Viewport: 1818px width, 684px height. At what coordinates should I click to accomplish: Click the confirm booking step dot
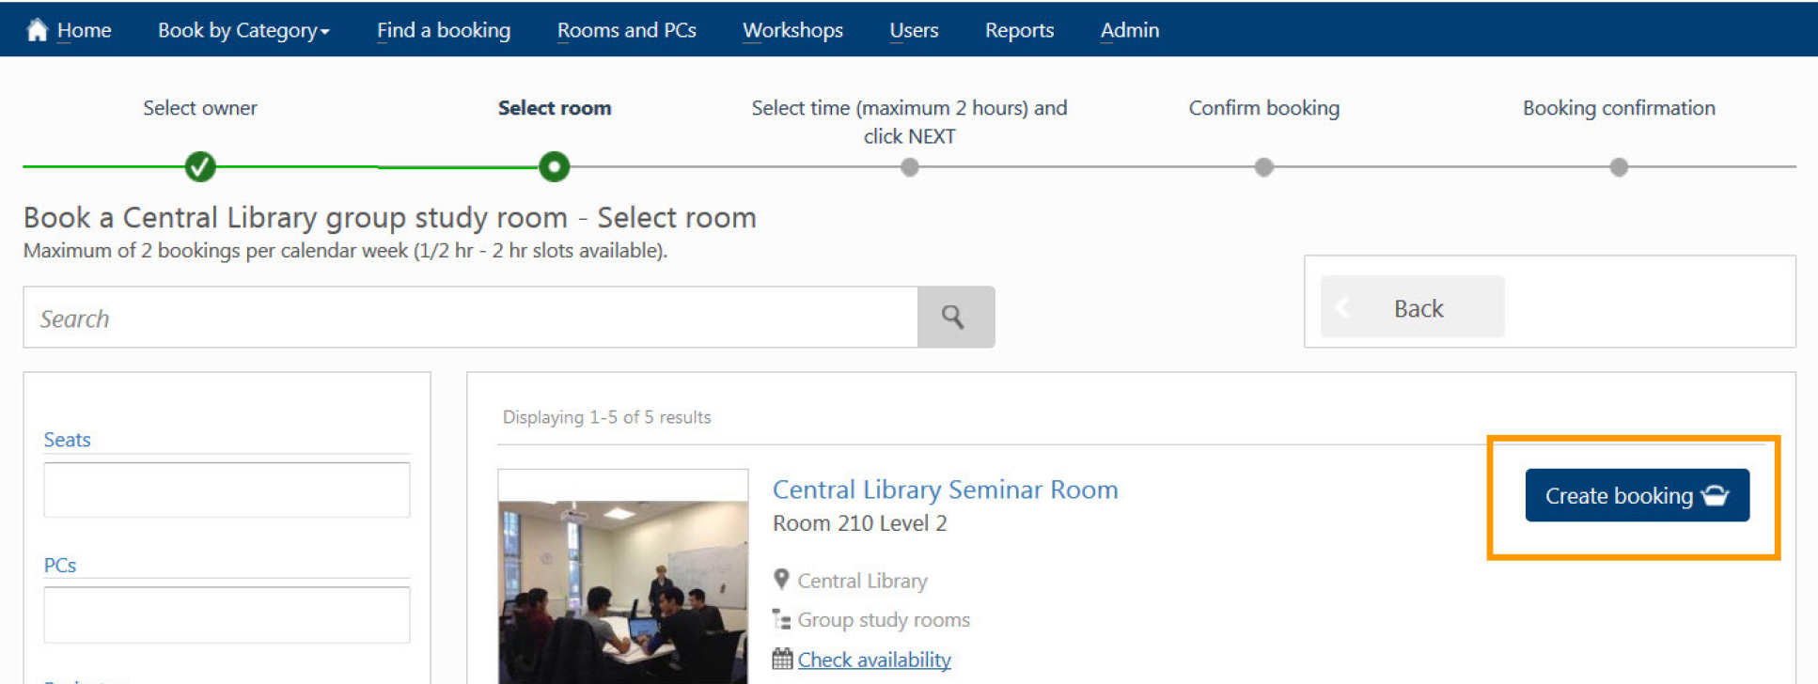1264,167
